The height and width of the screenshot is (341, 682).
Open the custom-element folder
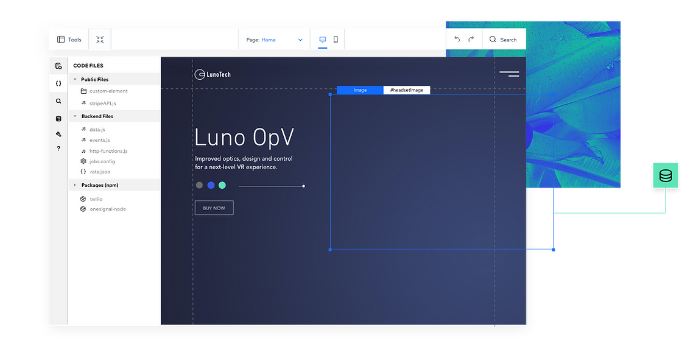click(108, 91)
